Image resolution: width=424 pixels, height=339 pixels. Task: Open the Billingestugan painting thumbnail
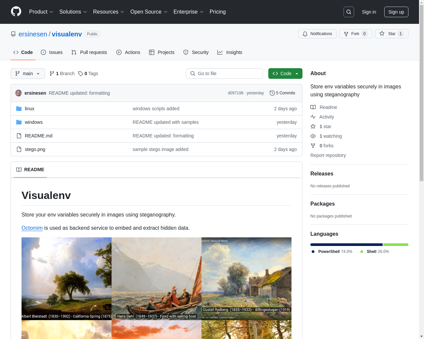coord(246,278)
